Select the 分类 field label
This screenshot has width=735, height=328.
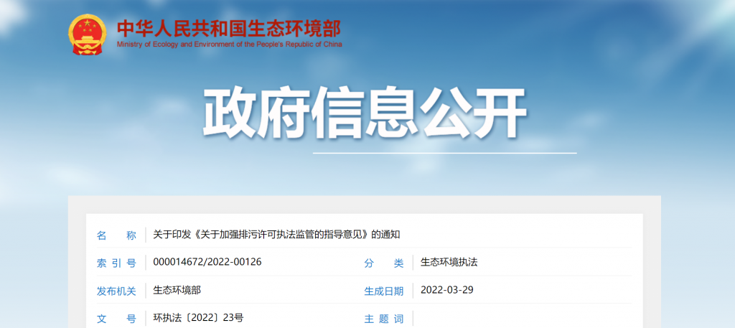click(x=384, y=263)
